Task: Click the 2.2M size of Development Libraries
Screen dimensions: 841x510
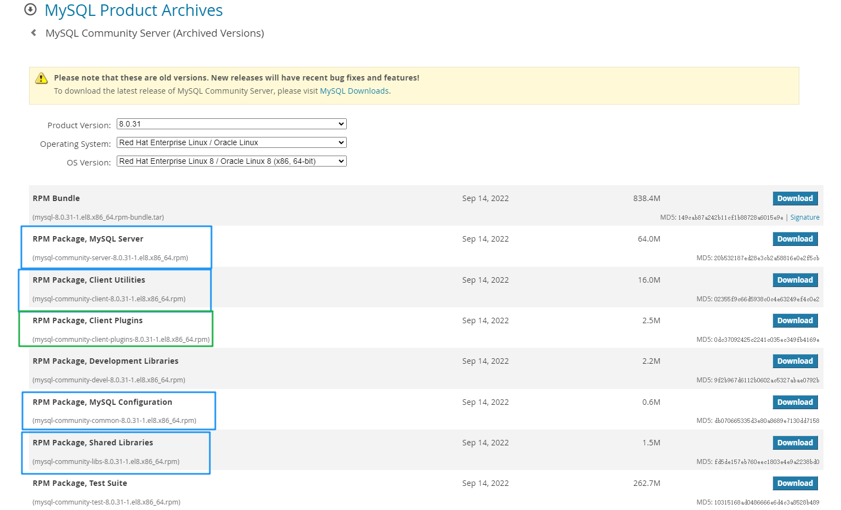Action: pos(651,361)
